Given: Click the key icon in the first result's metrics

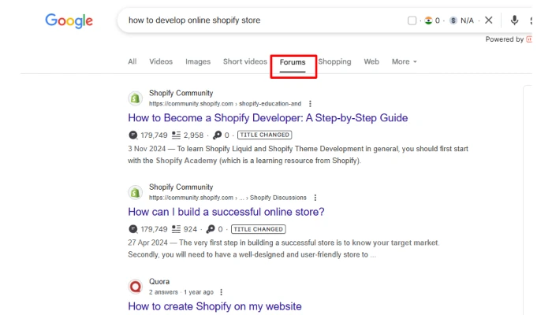Looking at the screenshot, I should 217,135.
